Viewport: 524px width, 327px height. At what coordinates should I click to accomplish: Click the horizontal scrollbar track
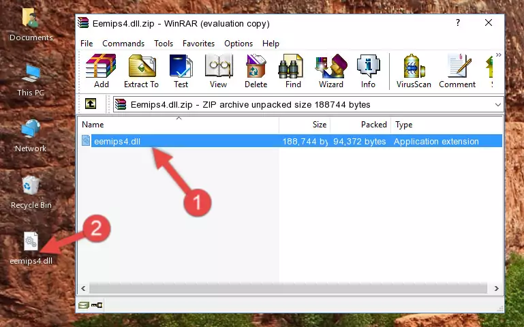[x=288, y=288]
